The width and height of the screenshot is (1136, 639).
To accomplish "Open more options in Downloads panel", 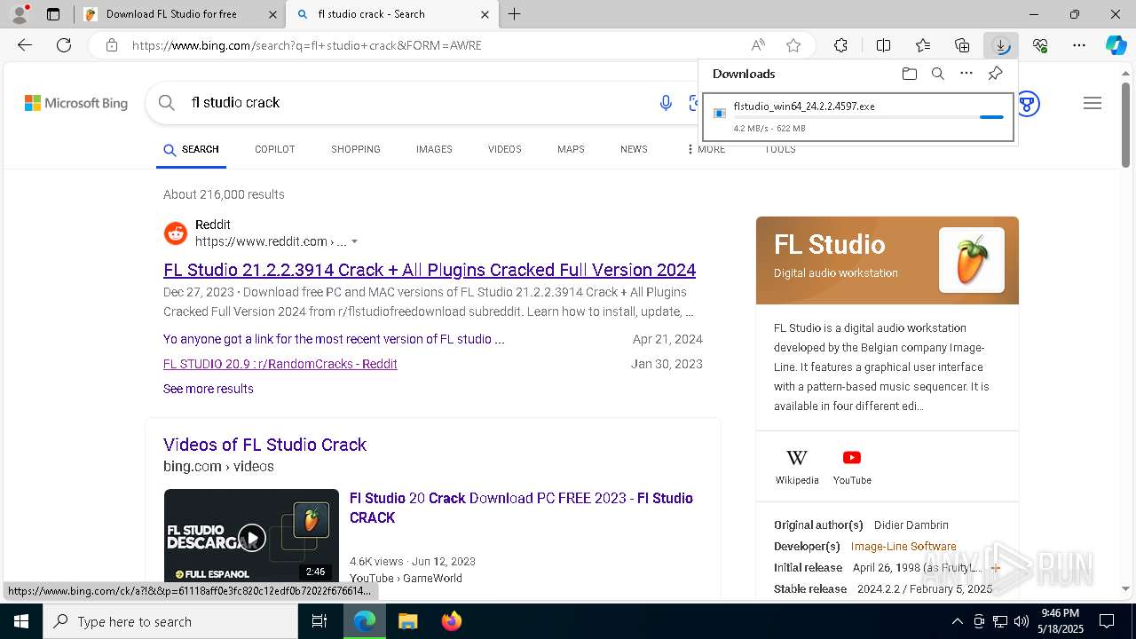I will click(x=966, y=74).
